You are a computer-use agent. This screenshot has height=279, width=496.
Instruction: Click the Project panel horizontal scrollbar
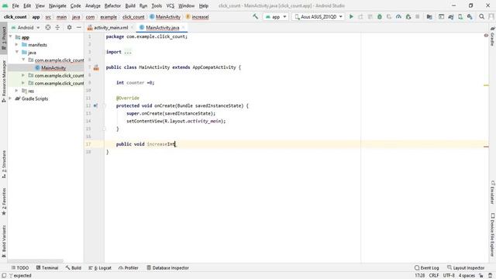tap(36, 261)
